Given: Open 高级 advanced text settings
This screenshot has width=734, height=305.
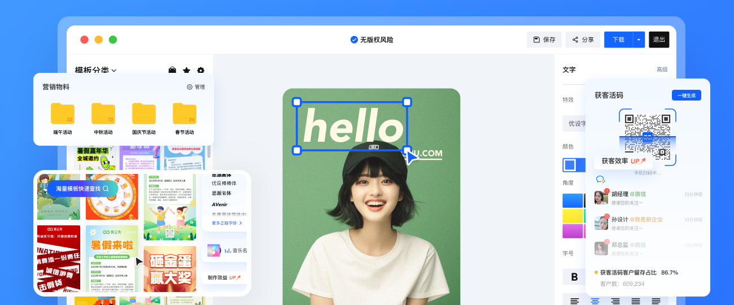Looking at the screenshot, I should [662, 69].
